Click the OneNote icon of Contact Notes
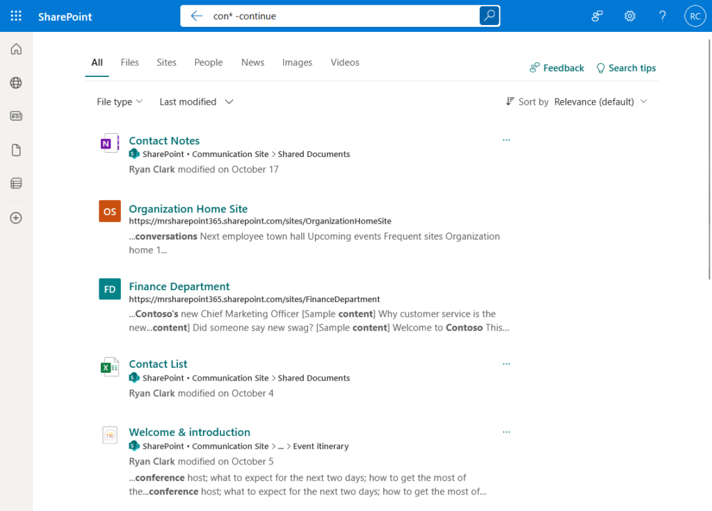 click(110, 143)
